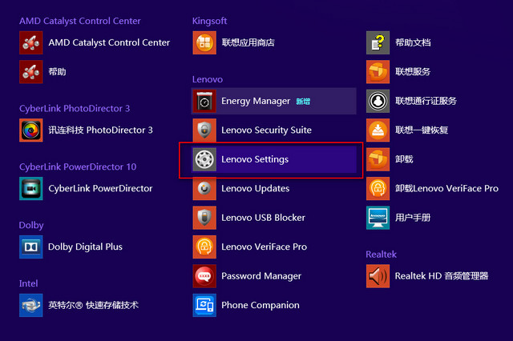Click the Realtek group header
The height and width of the screenshot is (341, 513).
coord(382,255)
